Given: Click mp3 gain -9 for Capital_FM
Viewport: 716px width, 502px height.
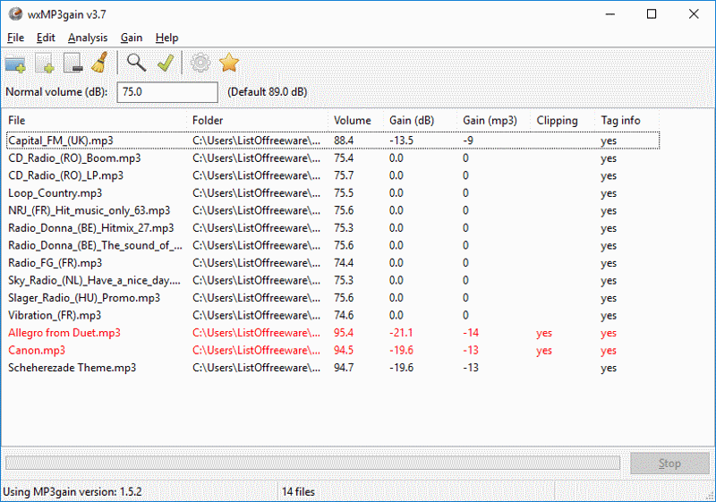Looking at the screenshot, I should coord(468,140).
